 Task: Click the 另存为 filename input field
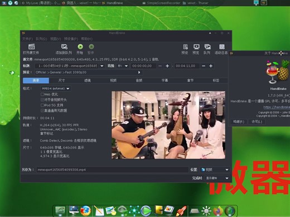[x=113, y=170]
